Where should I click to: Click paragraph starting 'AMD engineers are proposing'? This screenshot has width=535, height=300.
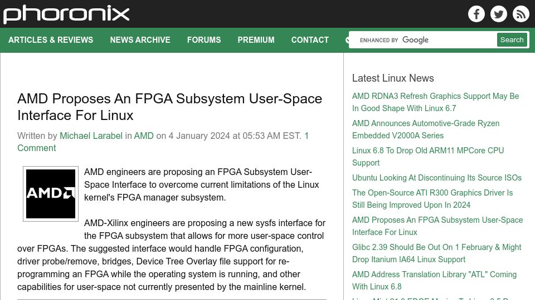(201, 184)
